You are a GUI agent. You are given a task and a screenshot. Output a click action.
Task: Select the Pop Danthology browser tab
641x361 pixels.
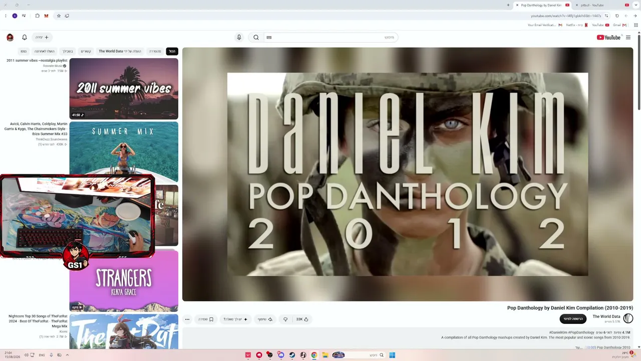point(541,5)
